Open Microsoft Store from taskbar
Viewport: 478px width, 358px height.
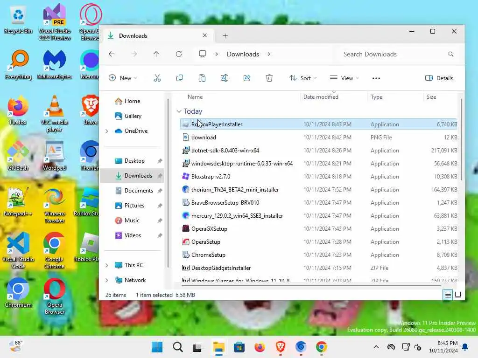(x=239, y=347)
